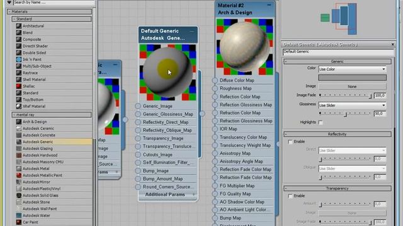Screen dimensions: 403x226
Task: Collapse the Generic rollout
Action: pos(338,62)
